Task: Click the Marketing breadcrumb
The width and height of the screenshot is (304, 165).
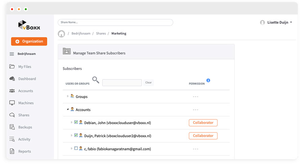Action: point(119,33)
